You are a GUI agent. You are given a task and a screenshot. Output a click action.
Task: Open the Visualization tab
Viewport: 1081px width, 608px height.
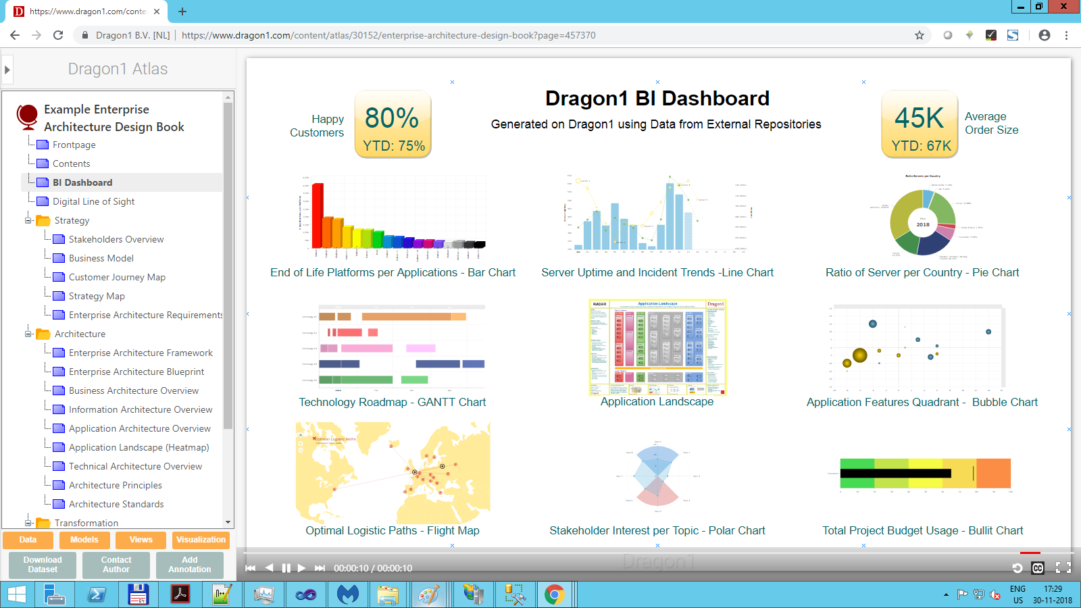point(201,540)
